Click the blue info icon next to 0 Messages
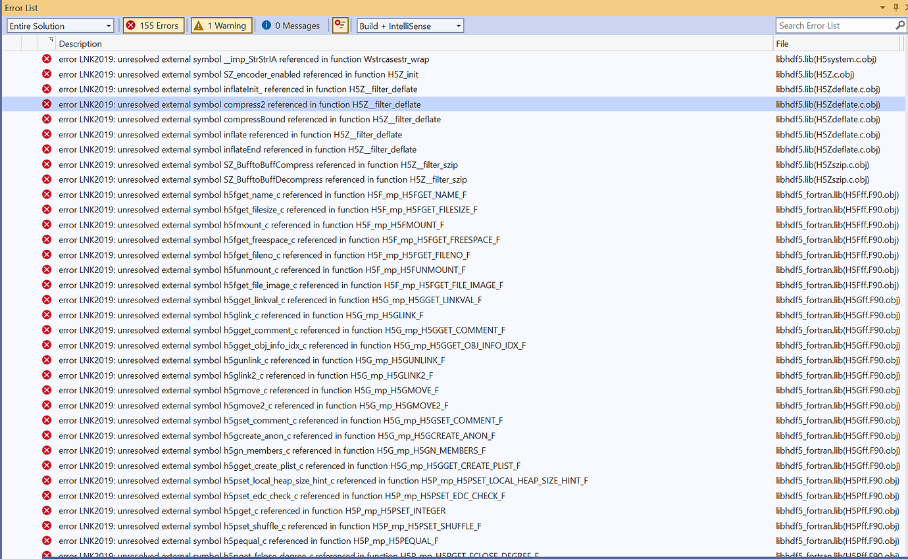Viewport: 908px width, 559px height. 266,26
